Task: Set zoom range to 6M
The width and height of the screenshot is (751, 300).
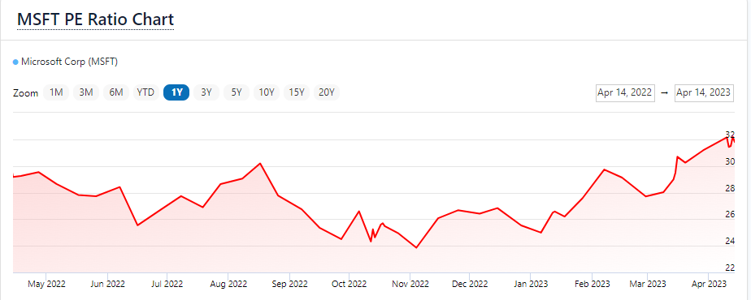Action: click(x=116, y=92)
